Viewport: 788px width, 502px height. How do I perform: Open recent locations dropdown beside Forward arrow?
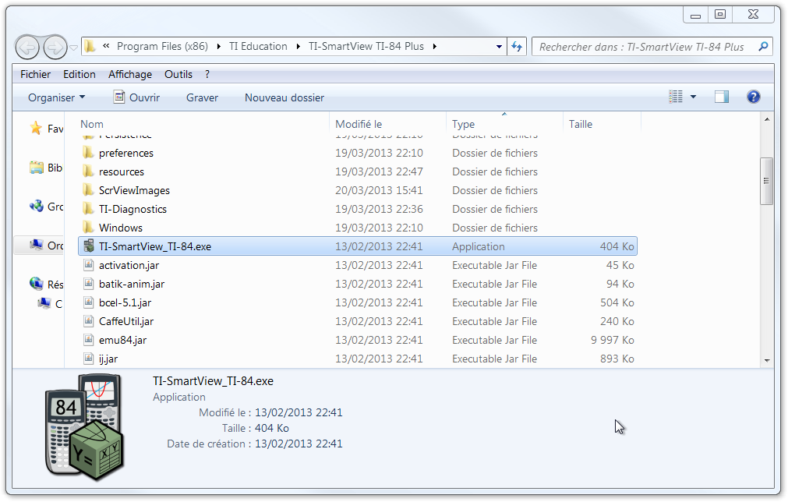[73, 48]
